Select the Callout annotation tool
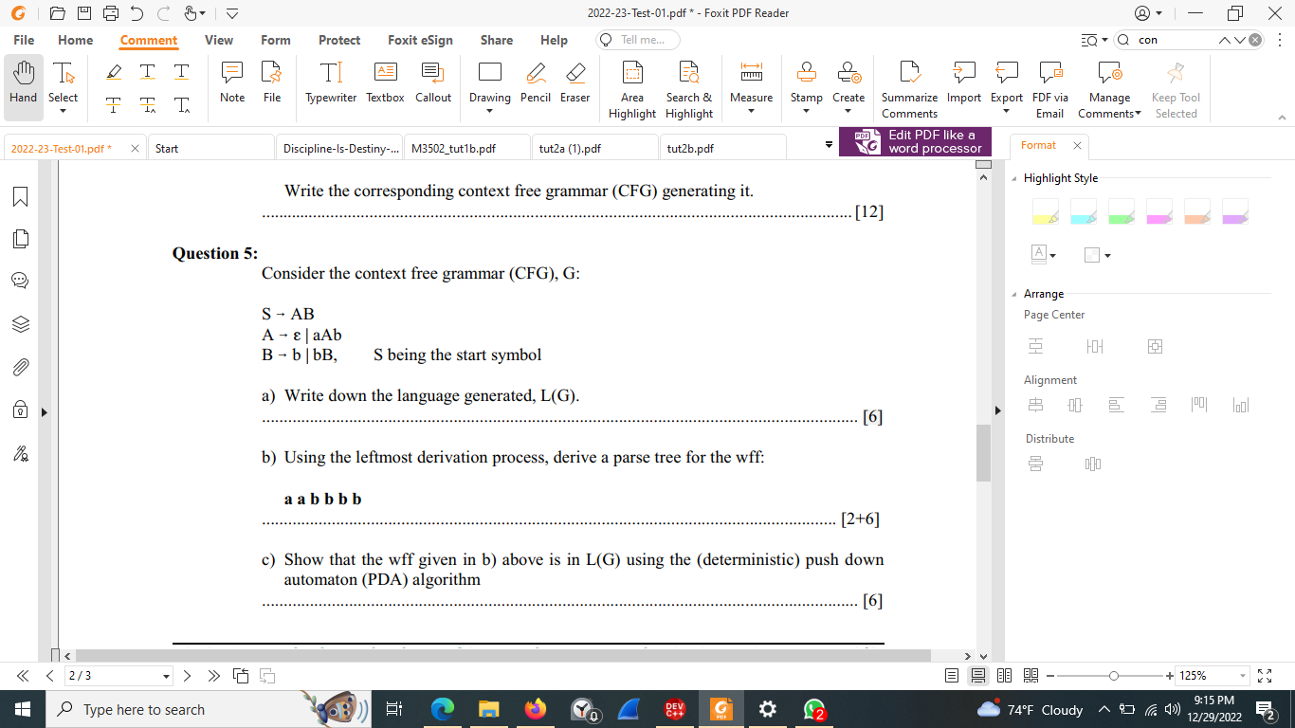This screenshot has height=728, width=1295. (x=433, y=83)
